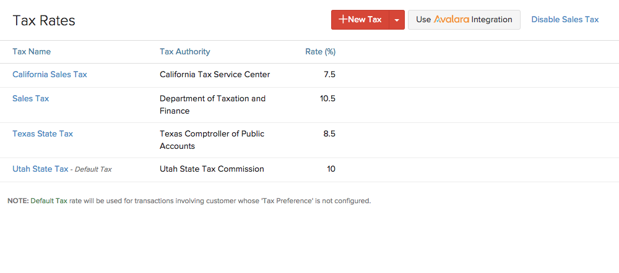
Task: Click the Utah State Tax Commission cell
Action: click(212, 169)
